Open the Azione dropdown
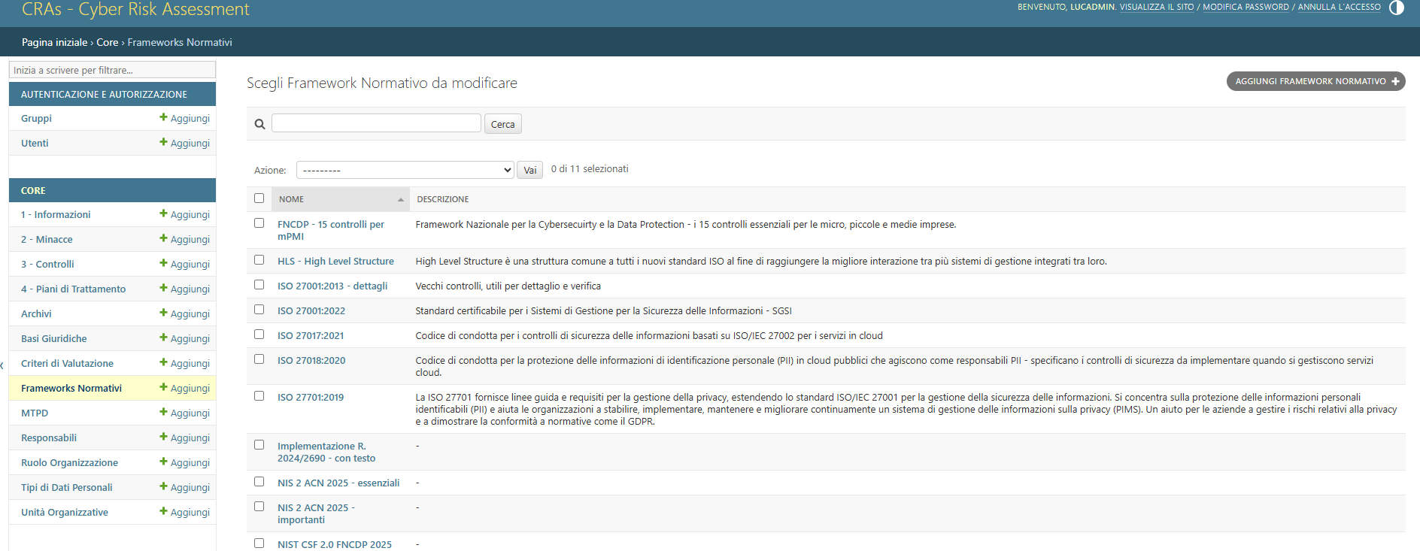The width and height of the screenshot is (1420, 551). click(x=405, y=170)
